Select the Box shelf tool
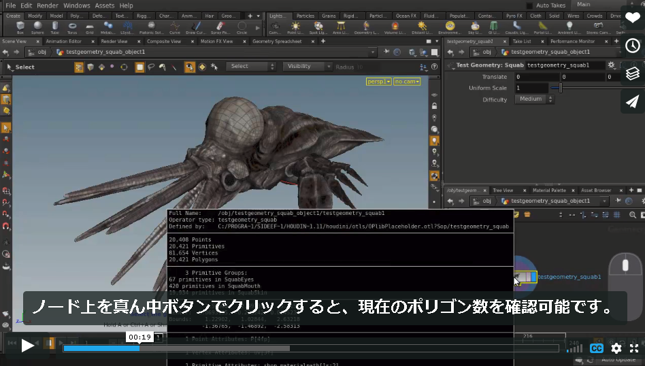 point(20,28)
